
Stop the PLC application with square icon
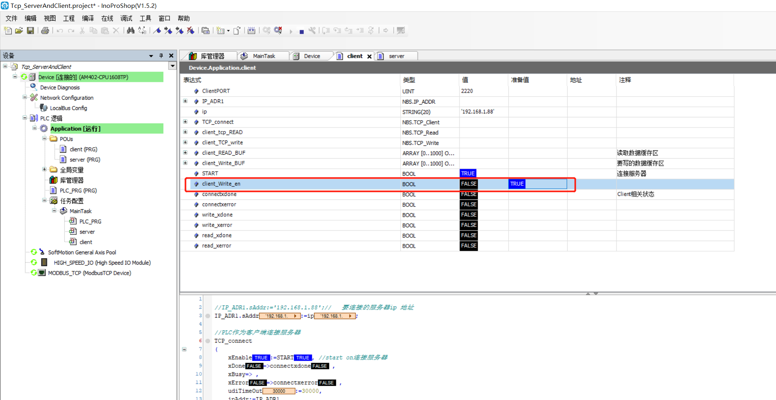click(x=301, y=31)
